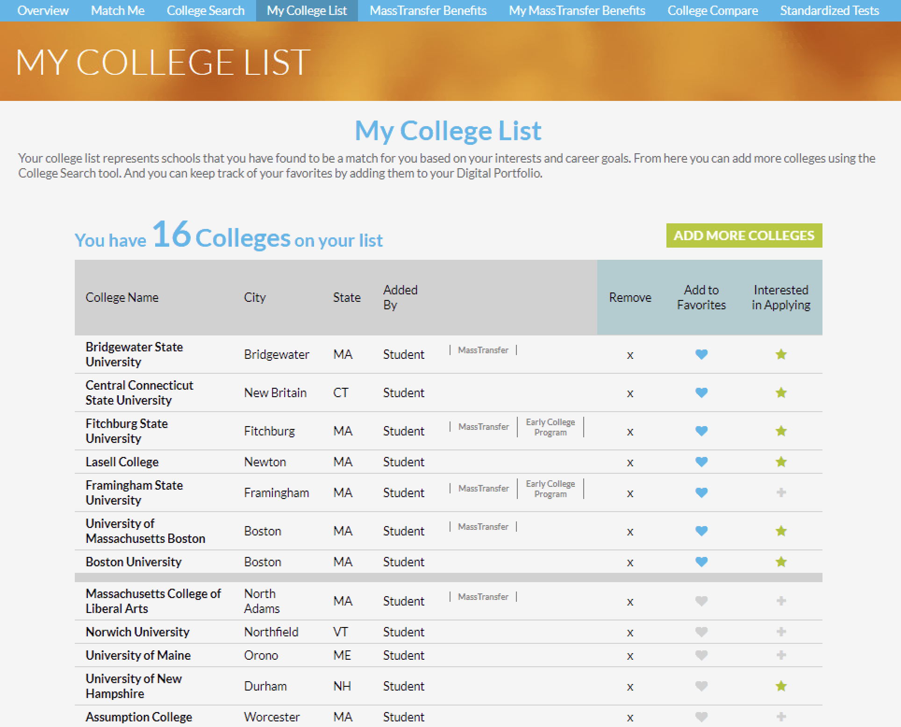Screen dimensions: 901x727
Task: Remove Boston University with x icon
Action: coord(629,563)
